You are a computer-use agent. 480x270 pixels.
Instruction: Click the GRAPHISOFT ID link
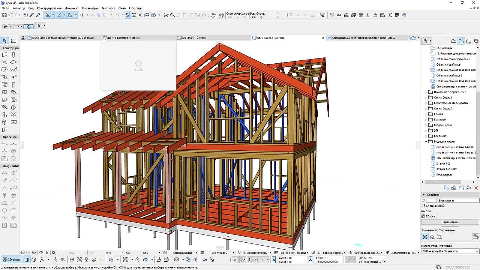[458, 267]
